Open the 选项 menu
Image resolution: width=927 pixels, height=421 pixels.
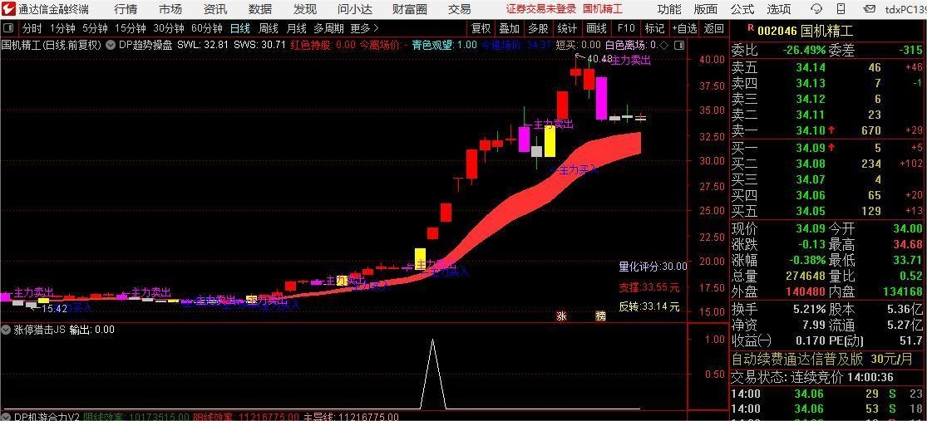pyautogui.click(x=779, y=9)
